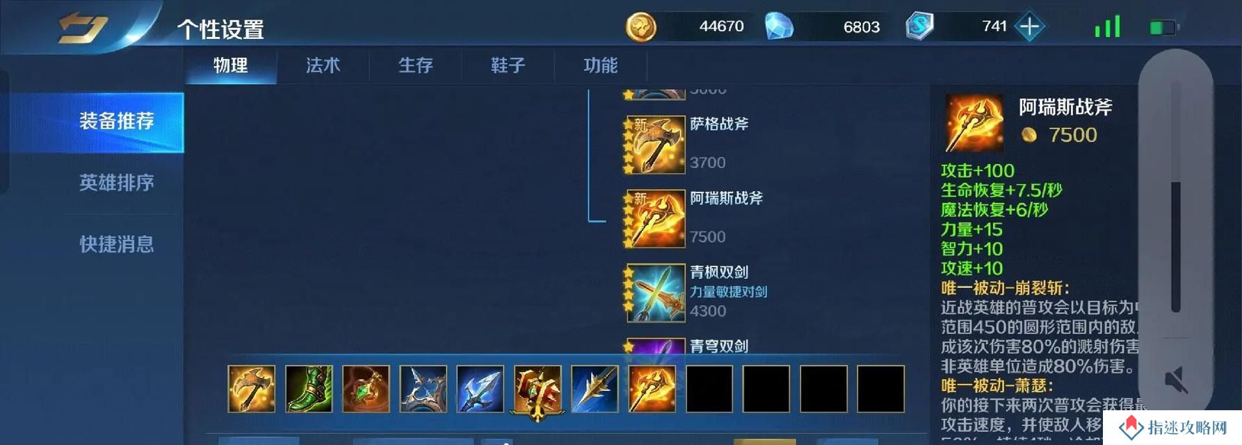Select the 萨格战斧 axe item icon
Viewport: 1242px width, 445px height.
tap(656, 145)
